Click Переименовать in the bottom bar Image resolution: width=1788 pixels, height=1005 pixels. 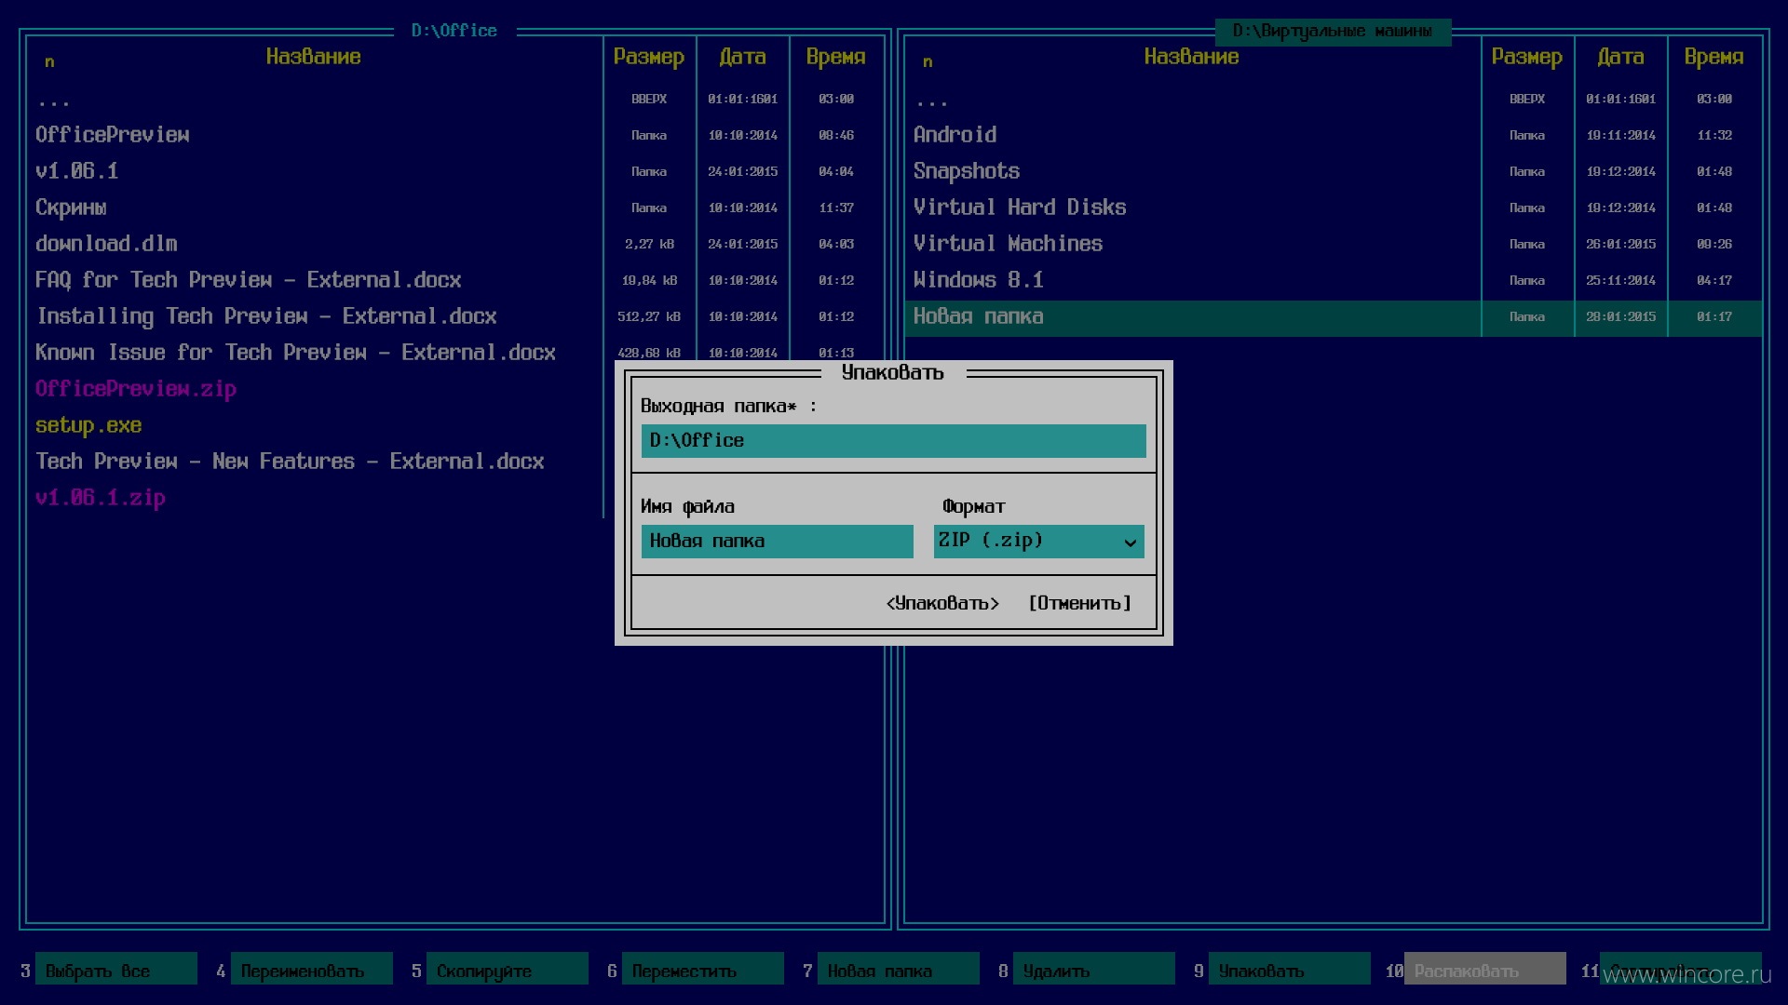(x=311, y=969)
